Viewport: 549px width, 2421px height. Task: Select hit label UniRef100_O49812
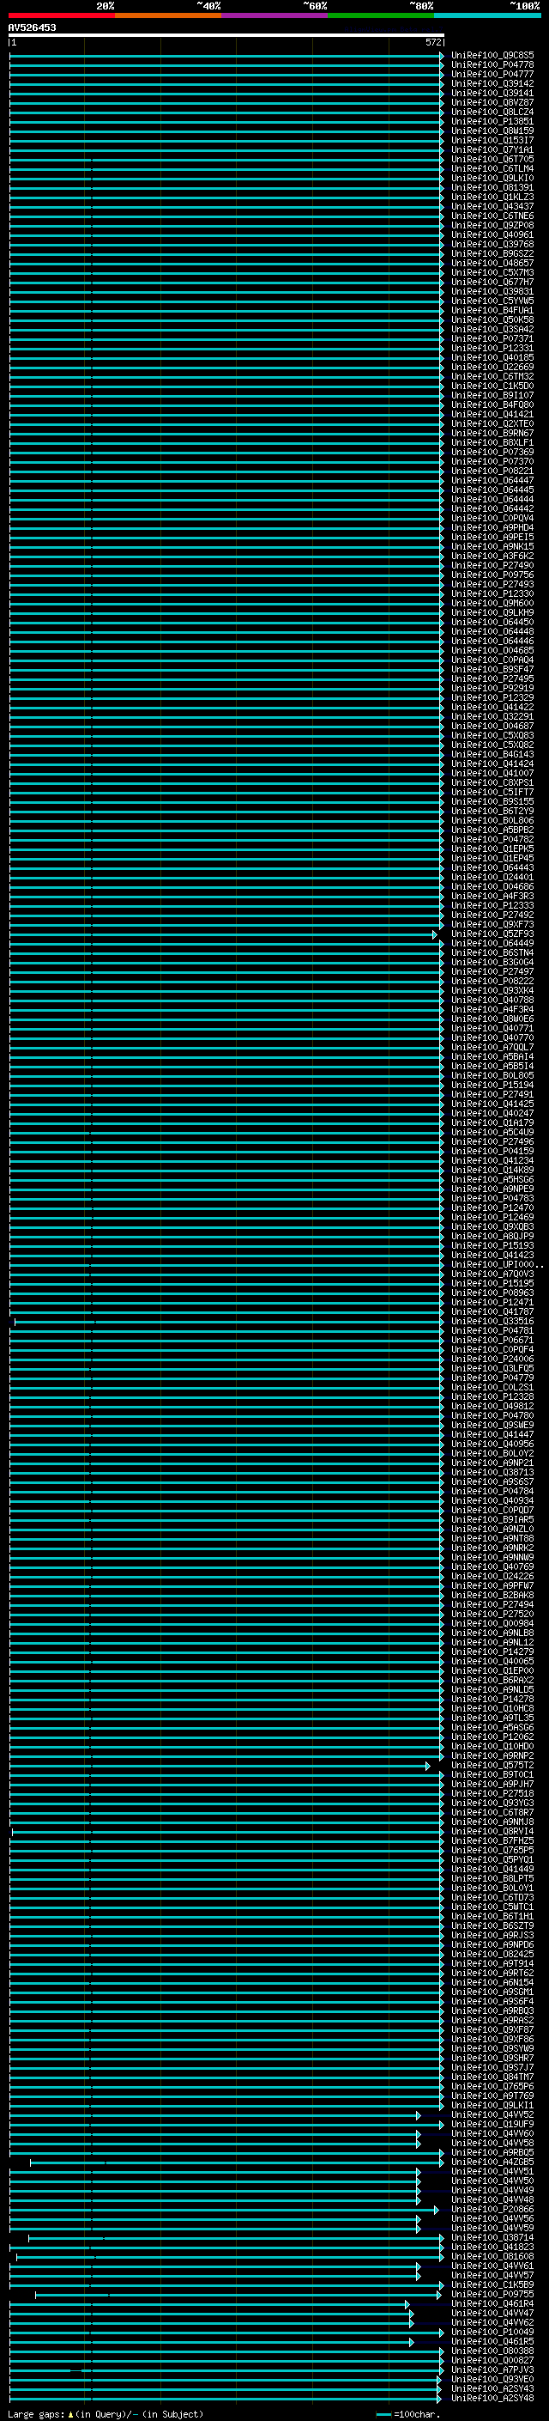pyautogui.click(x=492, y=1406)
